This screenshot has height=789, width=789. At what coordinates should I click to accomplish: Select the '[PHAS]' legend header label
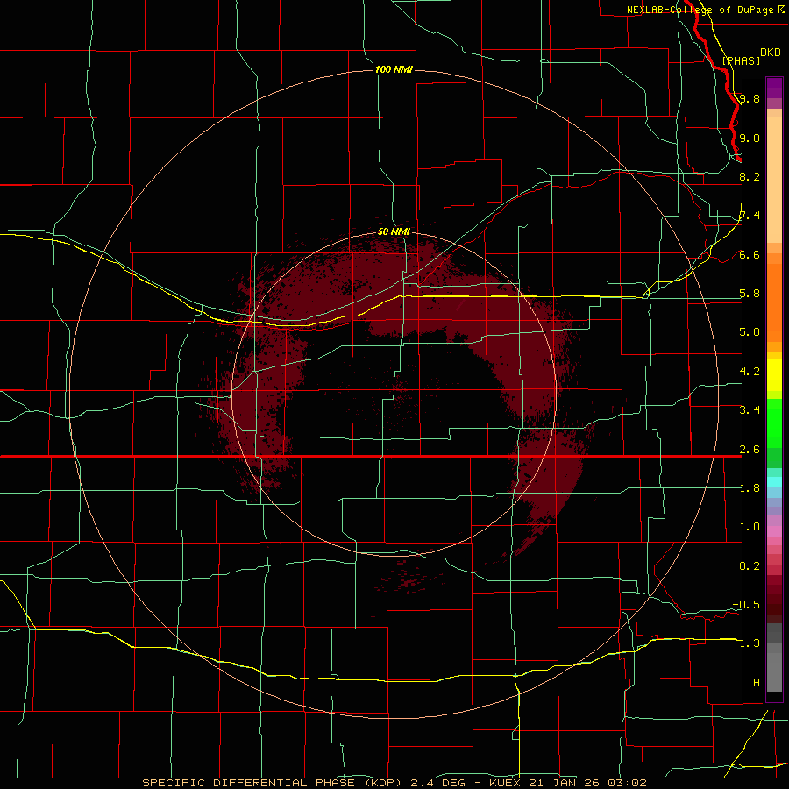click(741, 60)
